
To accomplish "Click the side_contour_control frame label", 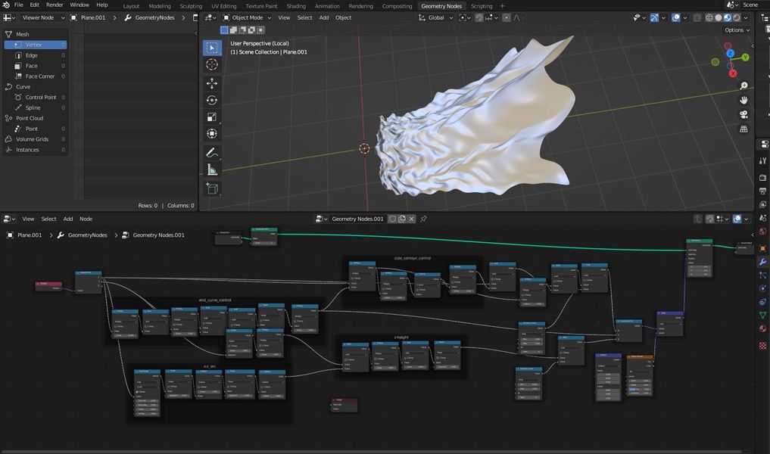I will click(413, 258).
